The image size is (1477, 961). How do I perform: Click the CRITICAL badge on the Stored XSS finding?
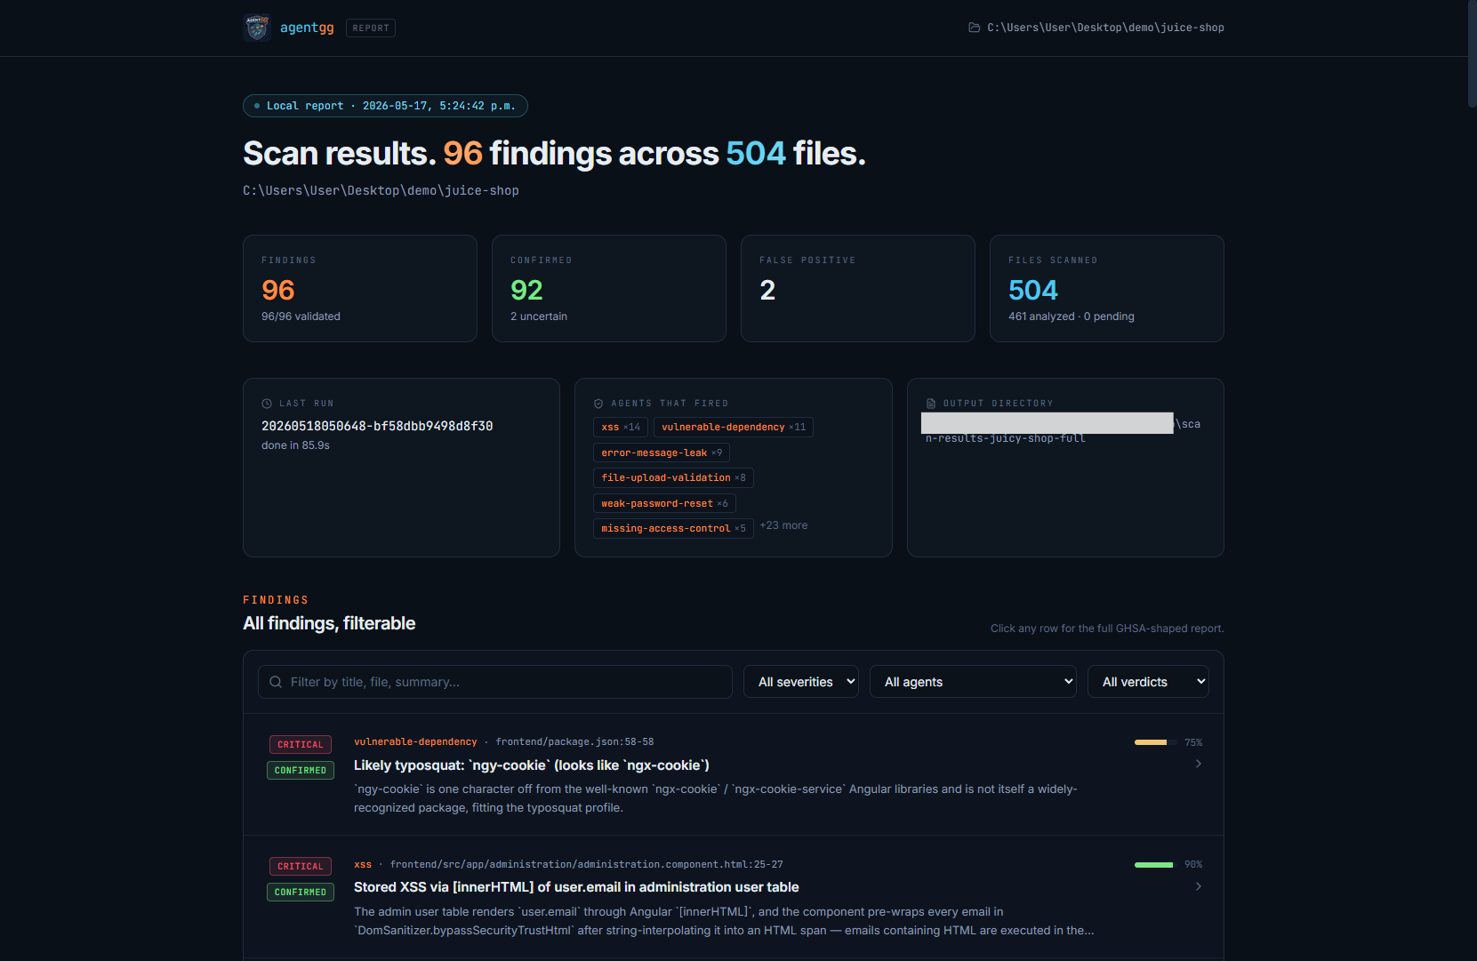[301, 867]
